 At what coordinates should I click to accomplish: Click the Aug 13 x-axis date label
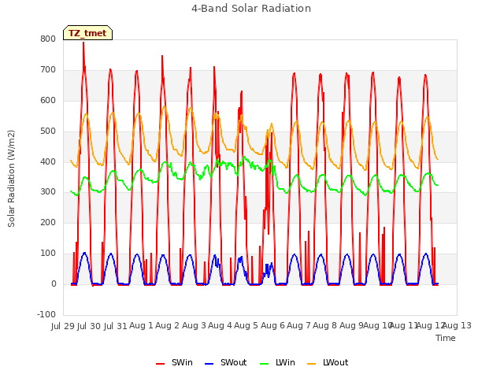coord(457,326)
